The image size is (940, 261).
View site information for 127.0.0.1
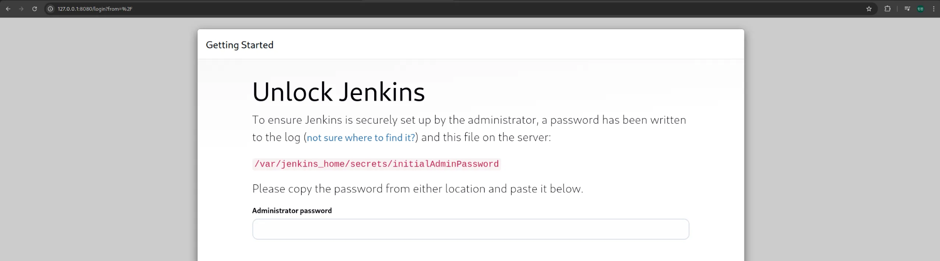tap(51, 9)
